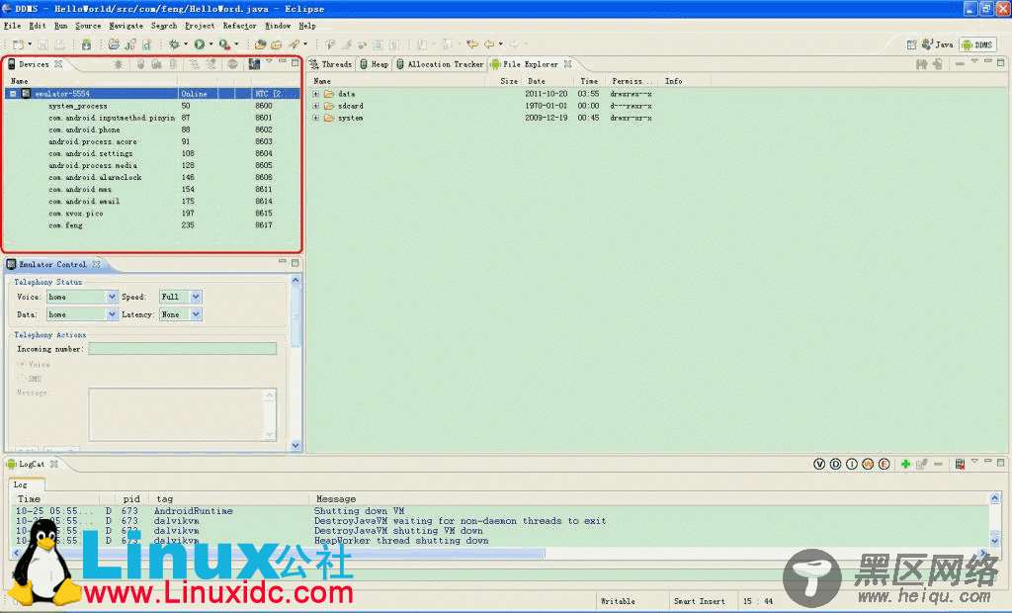Close the Emulator Control view tab
Image resolution: width=1012 pixels, height=613 pixels.
(x=96, y=264)
